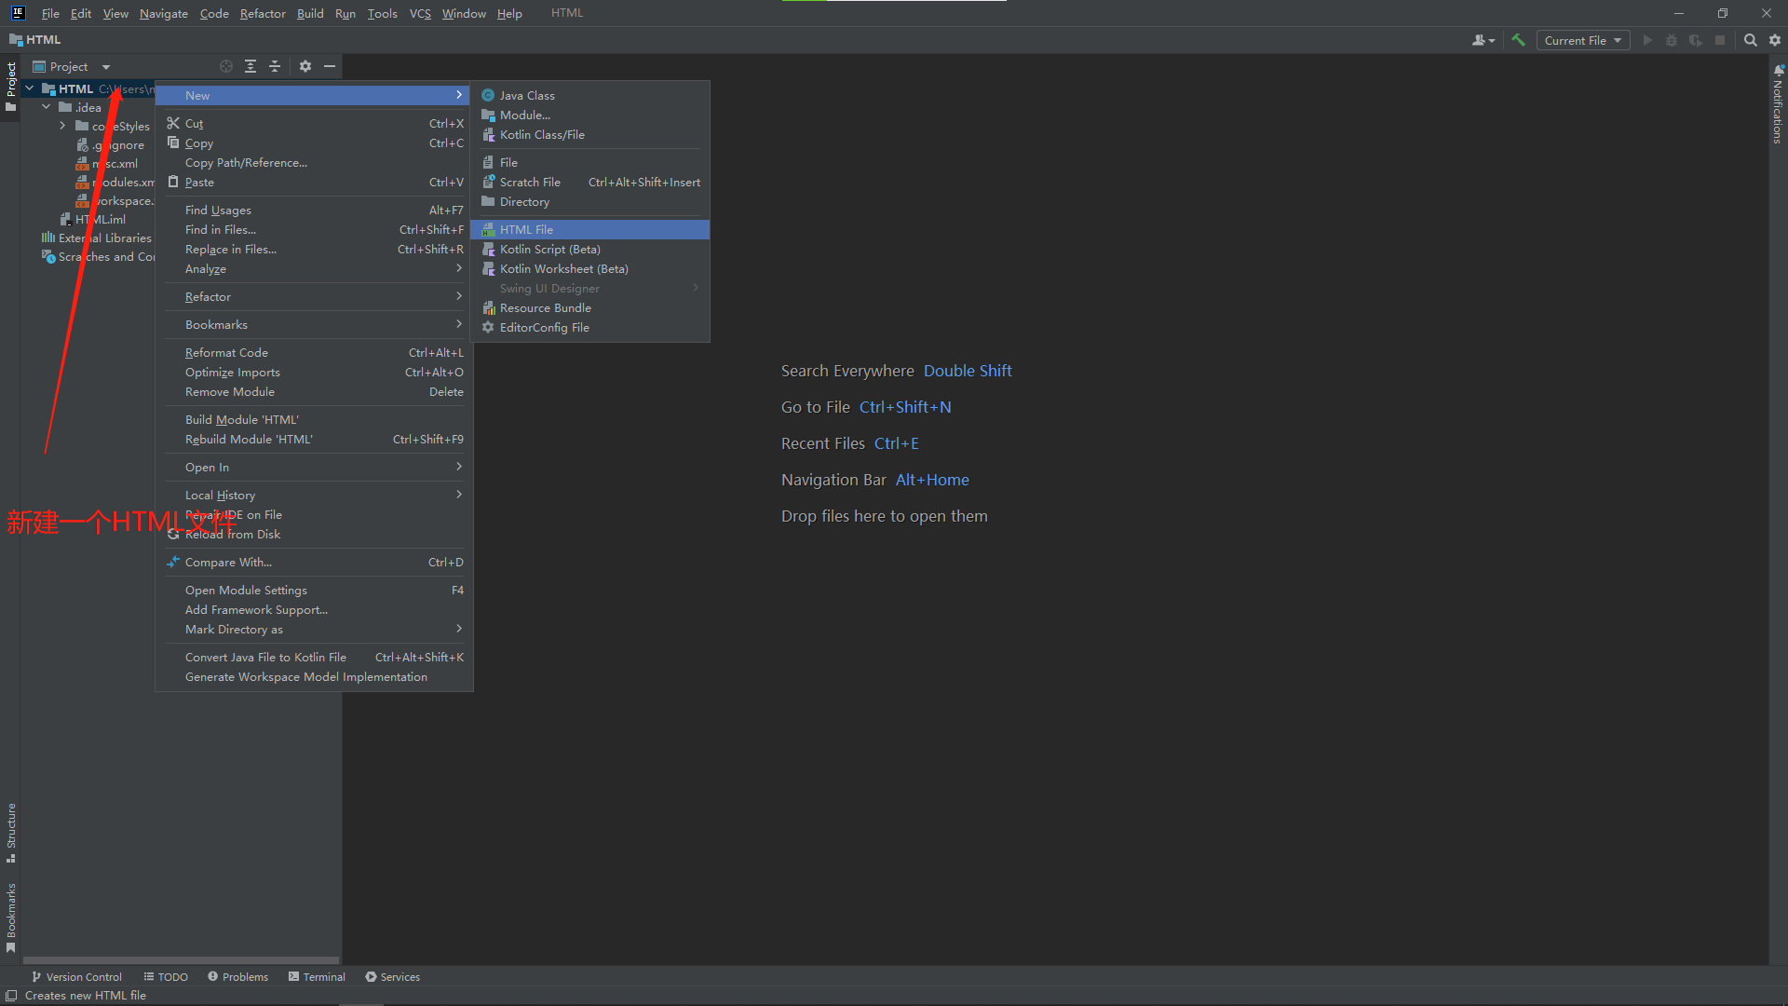Click the Settings gear icon
Screen dimensions: 1788x1006
[x=305, y=66]
